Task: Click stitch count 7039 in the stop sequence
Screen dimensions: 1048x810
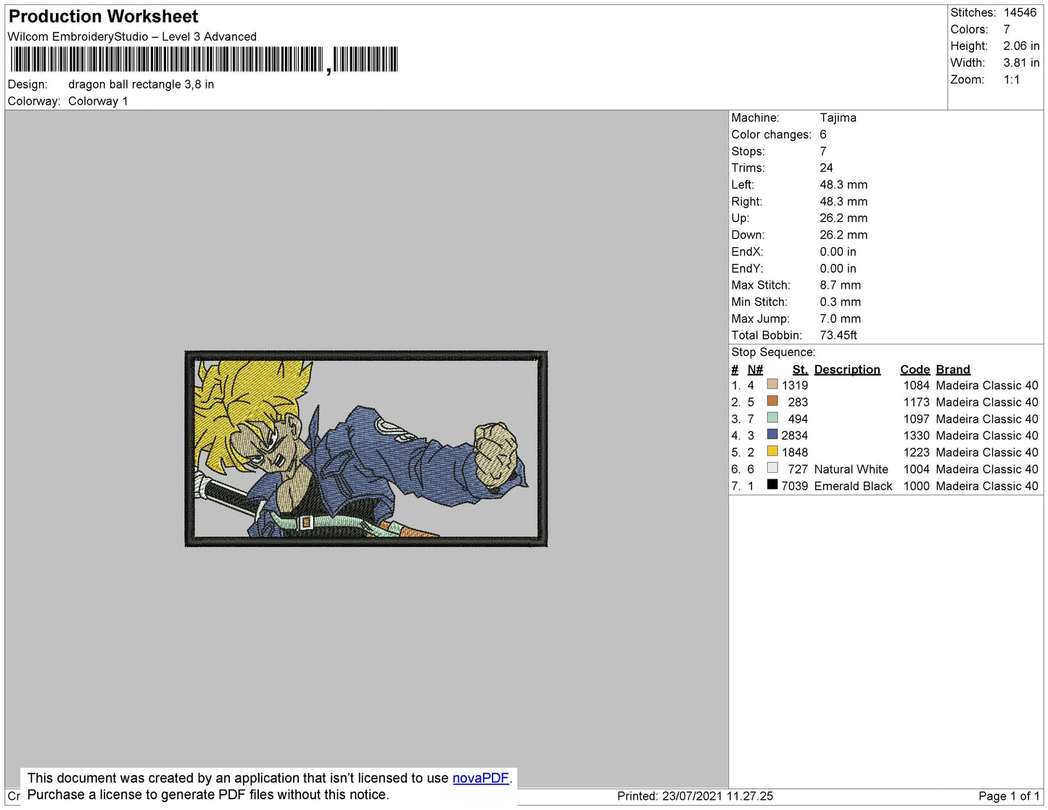Action: [794, 486]
